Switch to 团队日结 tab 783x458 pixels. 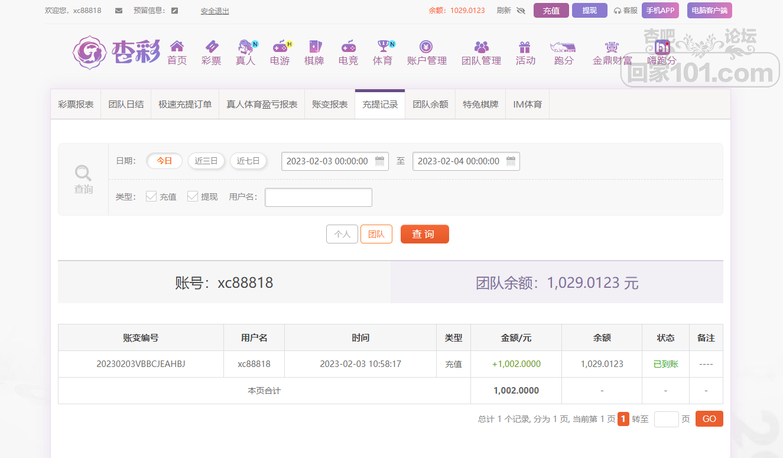coord(126,105)
